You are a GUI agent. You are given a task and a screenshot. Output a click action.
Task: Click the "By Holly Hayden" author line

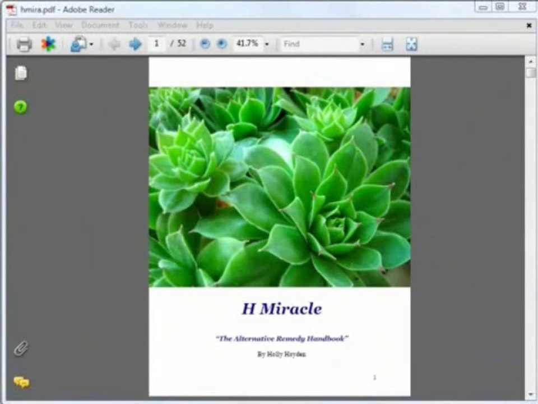tap(282, 354)
